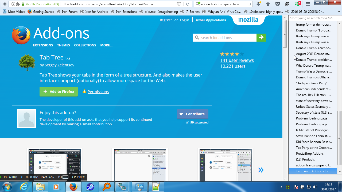Open the EXTENSIONS menu
The width and height of the screenshot is (342, 192).
click(43, 45)
